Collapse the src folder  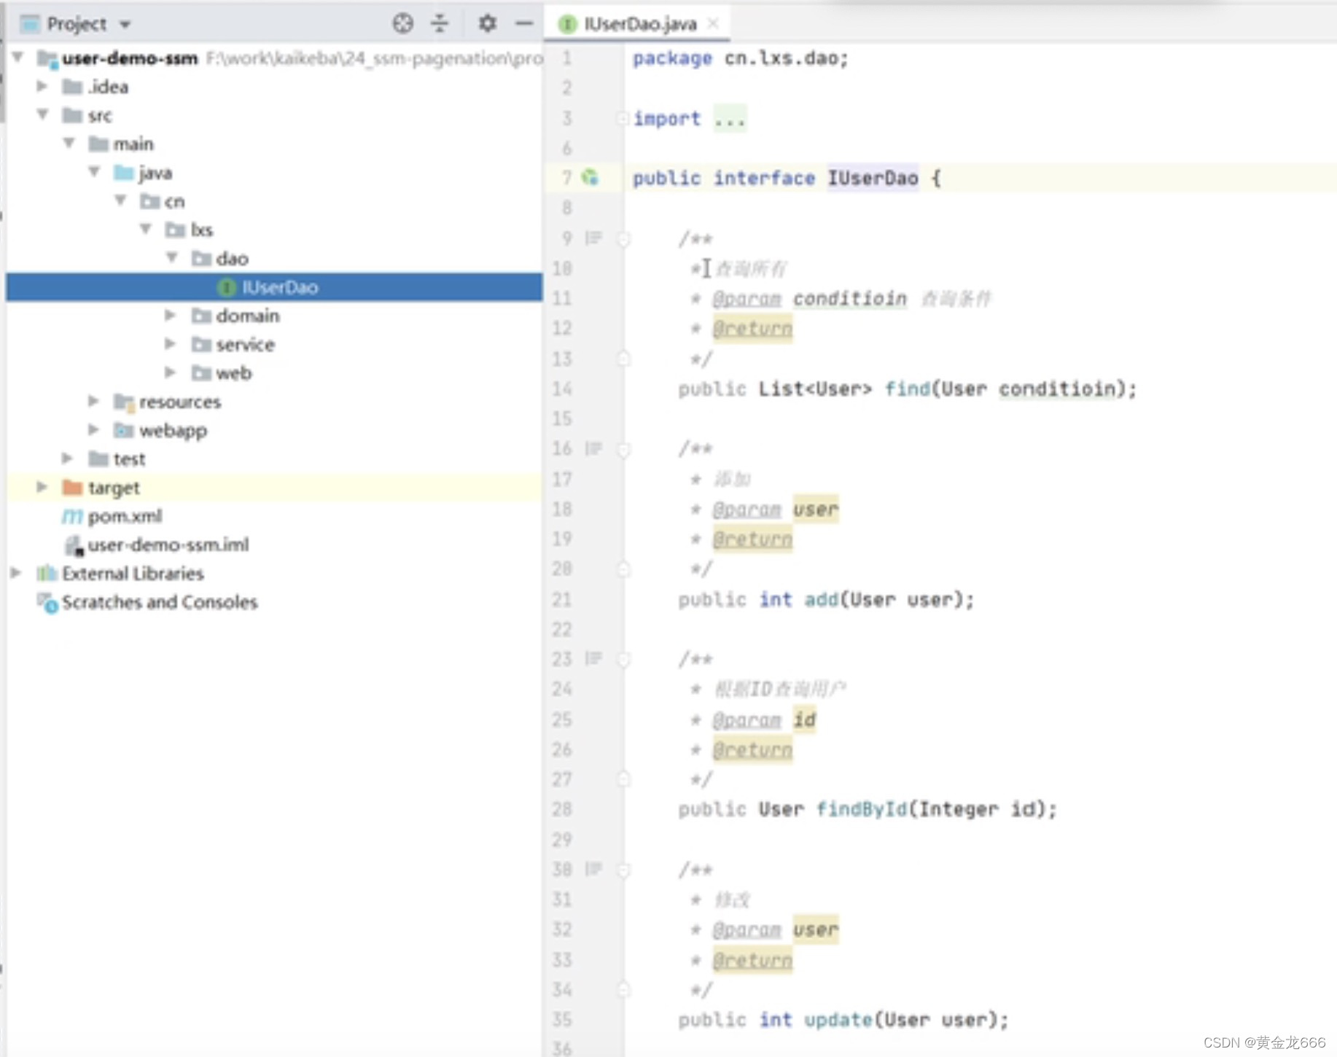tap(43, 114)
